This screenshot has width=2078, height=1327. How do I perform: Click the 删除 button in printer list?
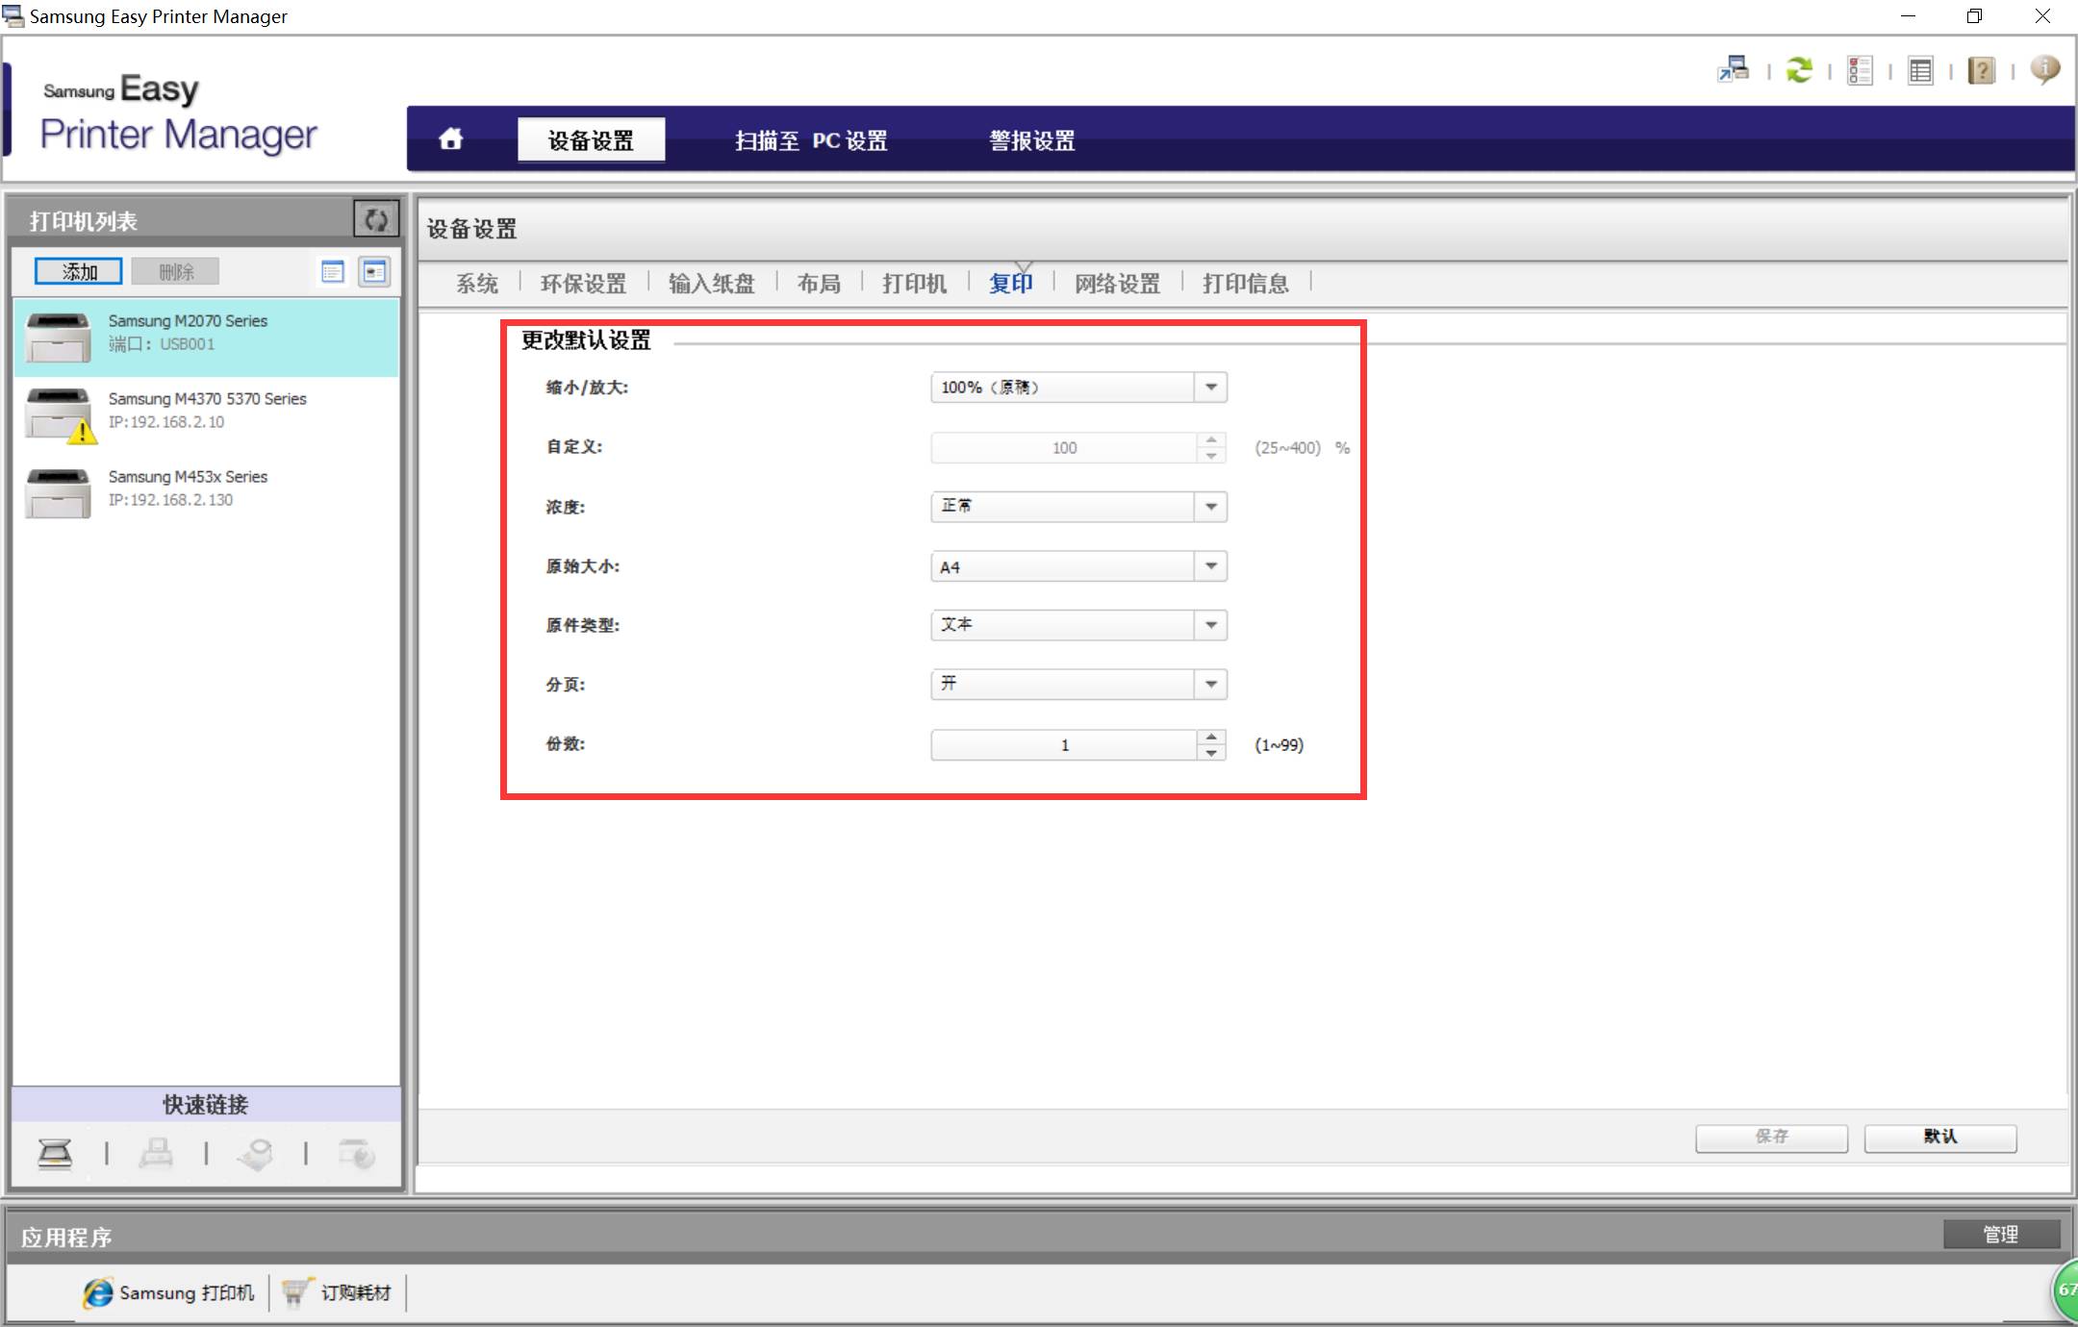point(176,272)
